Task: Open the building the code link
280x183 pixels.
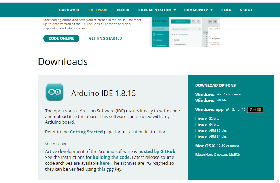Action: pos(111,158)
